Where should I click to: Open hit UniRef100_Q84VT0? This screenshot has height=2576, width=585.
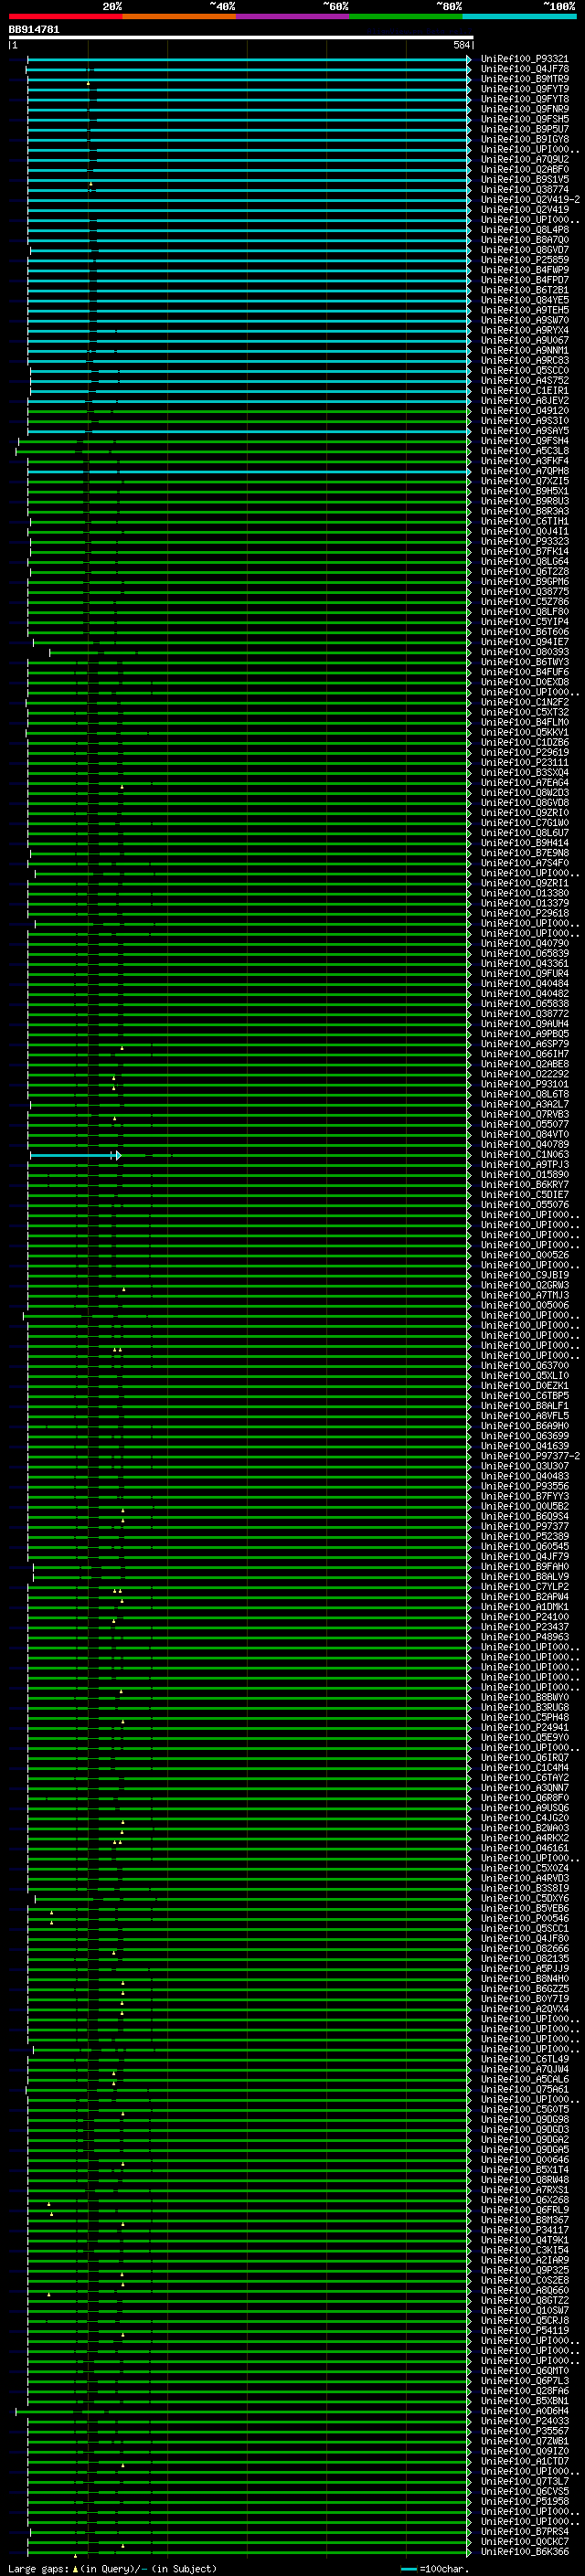click(x=524, y=1134)
